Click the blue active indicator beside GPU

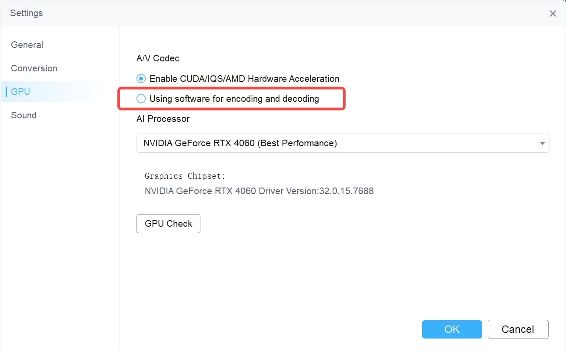6,92
